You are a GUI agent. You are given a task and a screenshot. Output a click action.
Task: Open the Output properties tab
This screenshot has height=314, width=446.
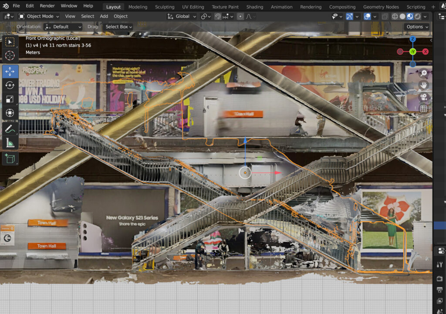(x=440, y=290)
